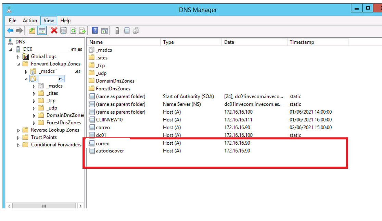Select the dc01 host record
Viewport: 382px width, 221px height.
tap(101, 135)
